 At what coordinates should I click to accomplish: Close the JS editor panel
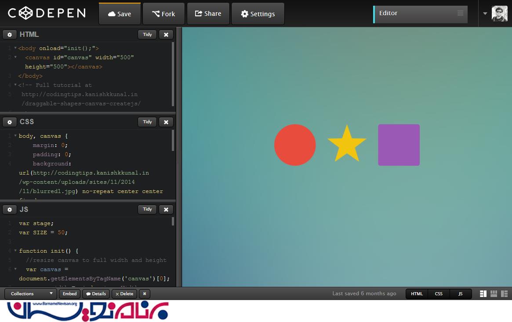(166, 210)
